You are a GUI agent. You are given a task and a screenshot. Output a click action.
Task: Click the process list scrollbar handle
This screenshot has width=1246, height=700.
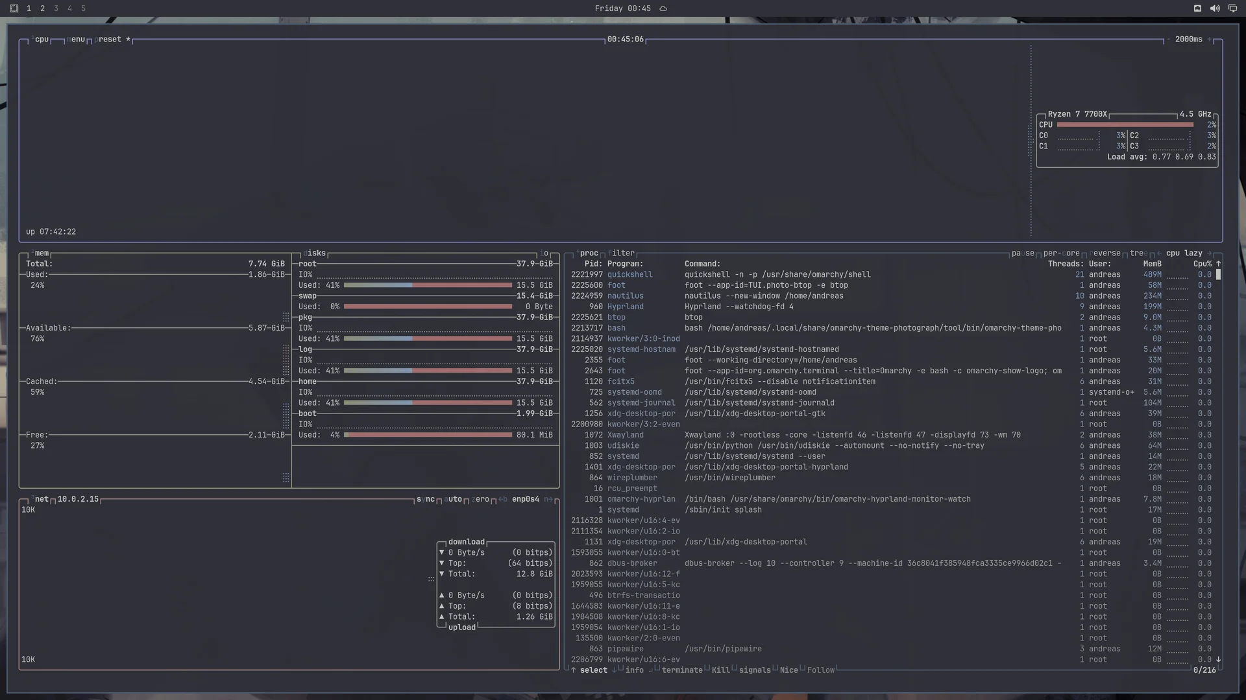tap(1218, 275)
